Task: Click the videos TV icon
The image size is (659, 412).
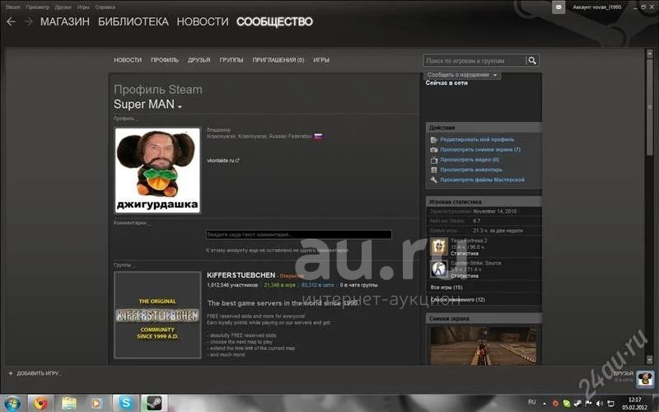Action: pos(434,160)
